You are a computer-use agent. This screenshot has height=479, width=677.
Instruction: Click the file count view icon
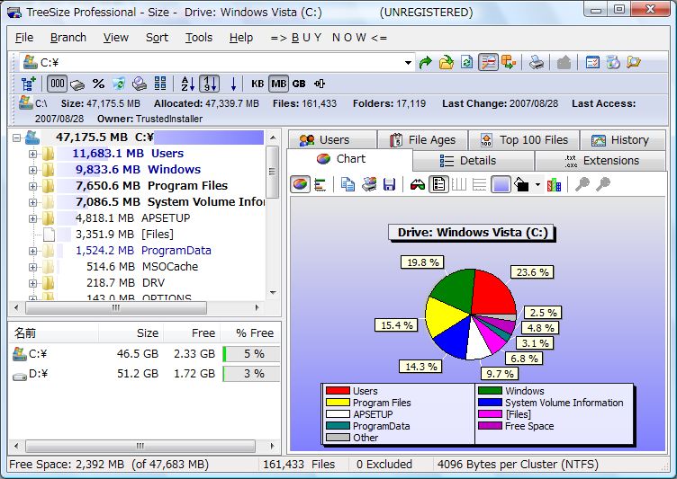(140, 84)
